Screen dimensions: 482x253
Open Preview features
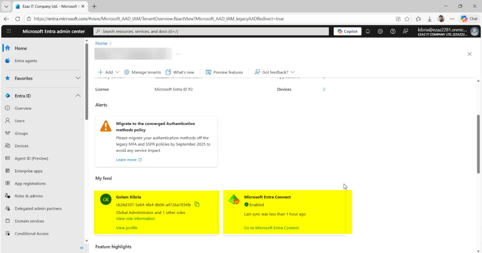pos(224,72)
